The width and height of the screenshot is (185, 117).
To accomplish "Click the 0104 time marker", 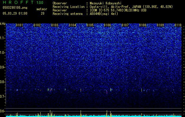I will [x=72, y=25].
